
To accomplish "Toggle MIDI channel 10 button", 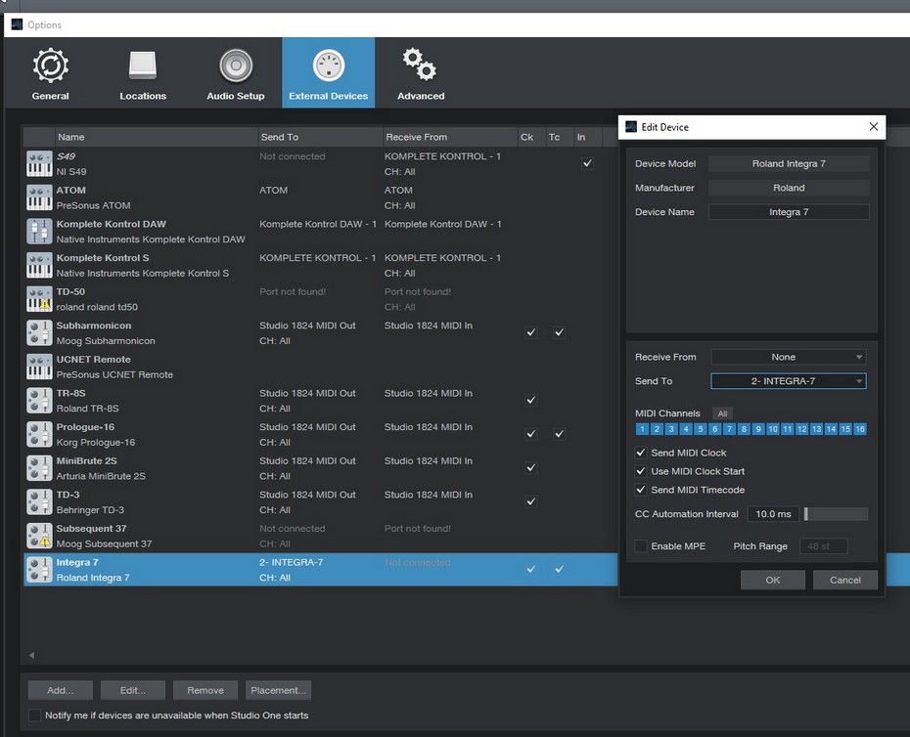I will (x=772, y=429).
